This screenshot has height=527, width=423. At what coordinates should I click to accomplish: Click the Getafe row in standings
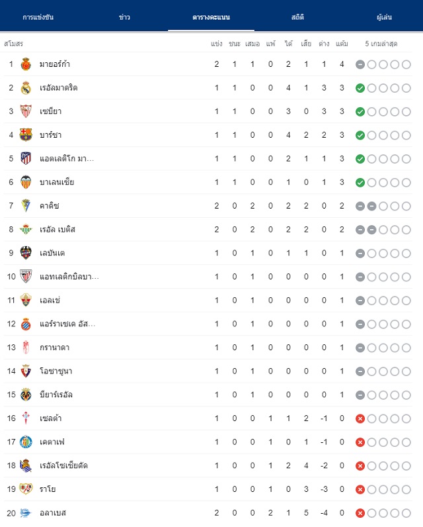tap(208, 442)
